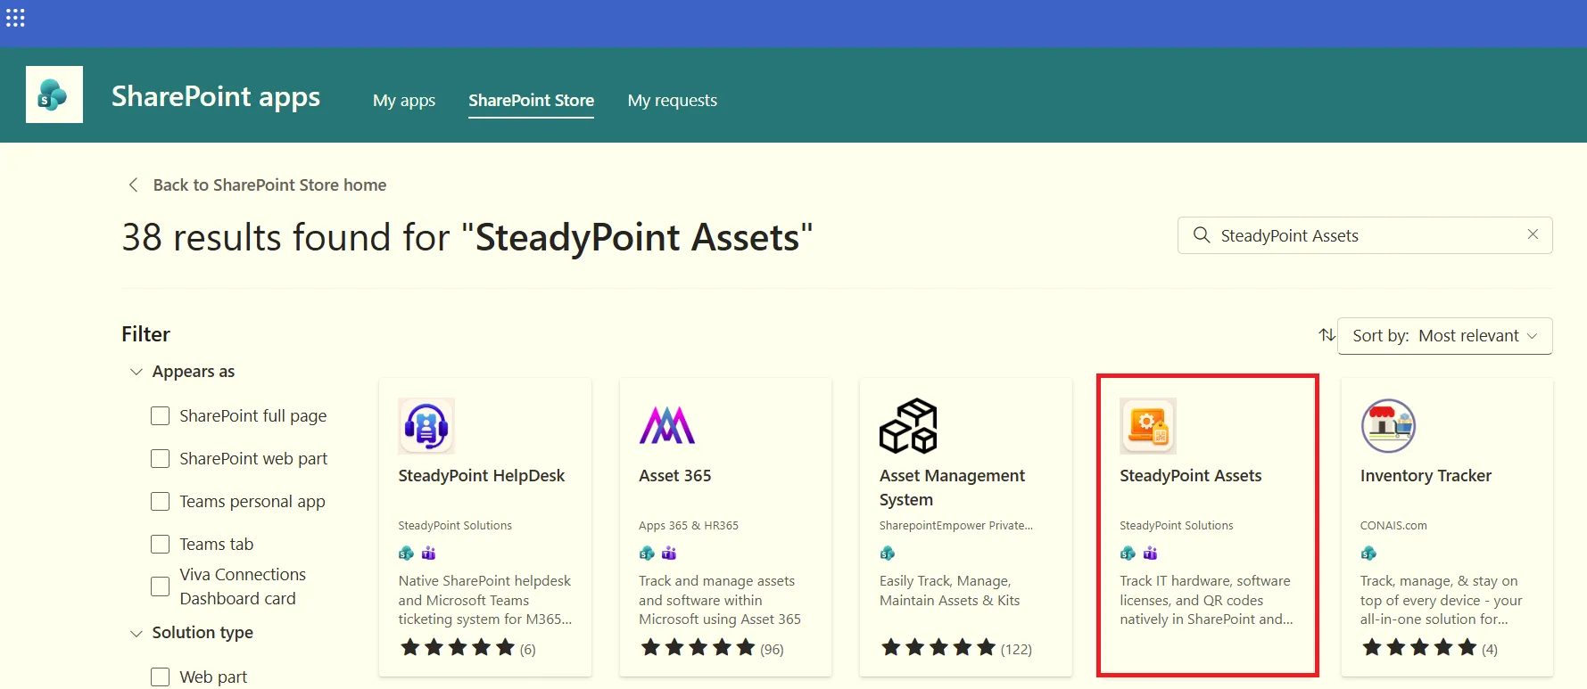
Task: Click the SteadyPoint Assets app icon
Action: pos(1148,426)
